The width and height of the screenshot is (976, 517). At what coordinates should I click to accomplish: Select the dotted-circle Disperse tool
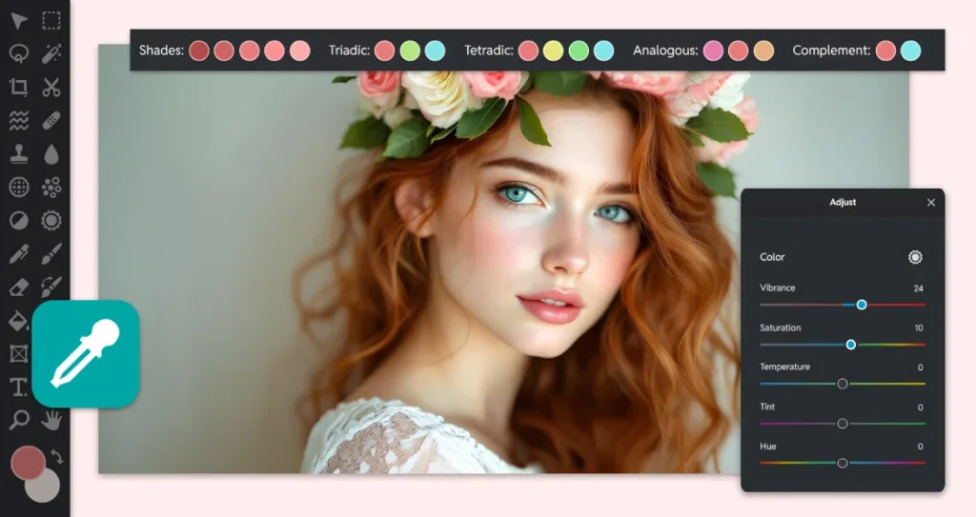coord(19,188)
